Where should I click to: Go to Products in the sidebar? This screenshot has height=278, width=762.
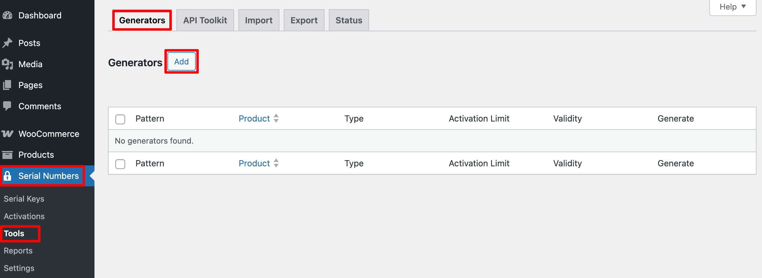click(x=36, y=155)
